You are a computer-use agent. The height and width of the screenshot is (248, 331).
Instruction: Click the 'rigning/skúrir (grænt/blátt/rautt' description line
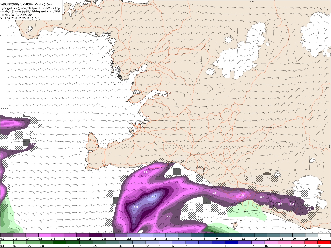point(30,8)
